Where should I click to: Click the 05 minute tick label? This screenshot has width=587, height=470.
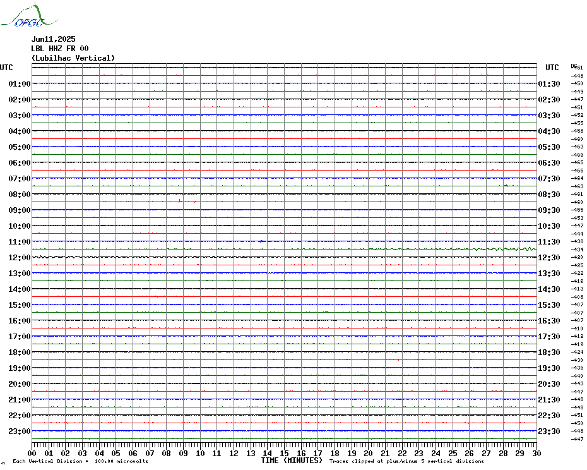116,453
